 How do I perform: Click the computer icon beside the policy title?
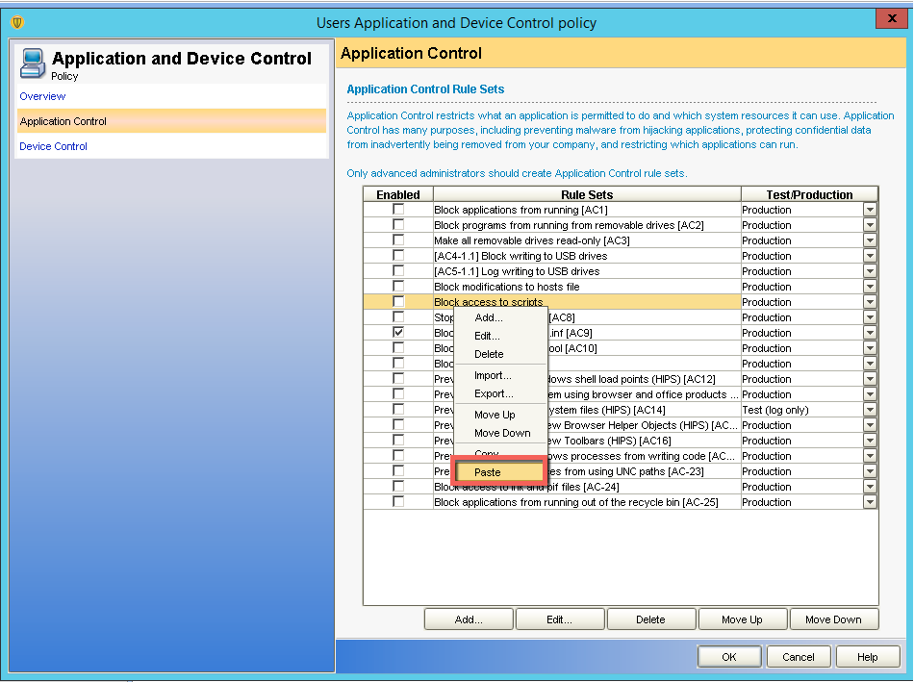click(33, 63)
